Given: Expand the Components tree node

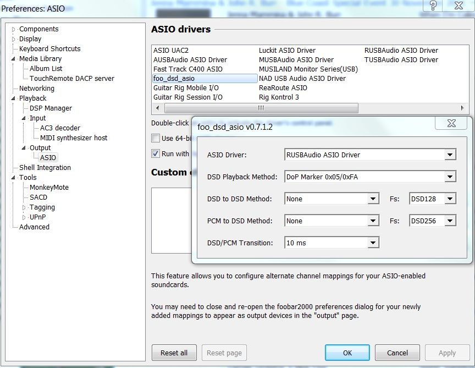Looking at the screenshot, I should (14, 29).
